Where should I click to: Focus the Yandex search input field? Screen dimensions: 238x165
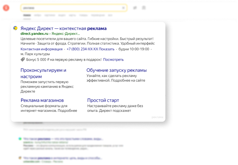click(71, 8)
